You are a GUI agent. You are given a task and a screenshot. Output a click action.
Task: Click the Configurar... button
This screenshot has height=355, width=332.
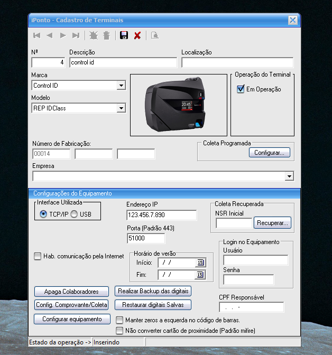(269, 153)
